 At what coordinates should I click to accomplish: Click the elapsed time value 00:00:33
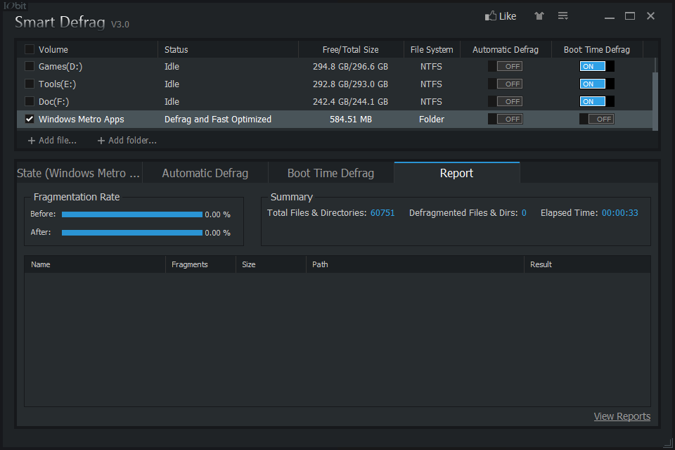click(620, 213)
